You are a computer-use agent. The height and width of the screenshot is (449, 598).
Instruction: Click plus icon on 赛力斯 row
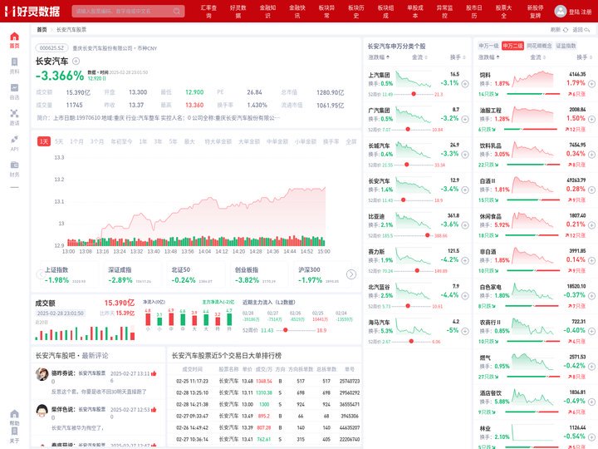[465, 260]
